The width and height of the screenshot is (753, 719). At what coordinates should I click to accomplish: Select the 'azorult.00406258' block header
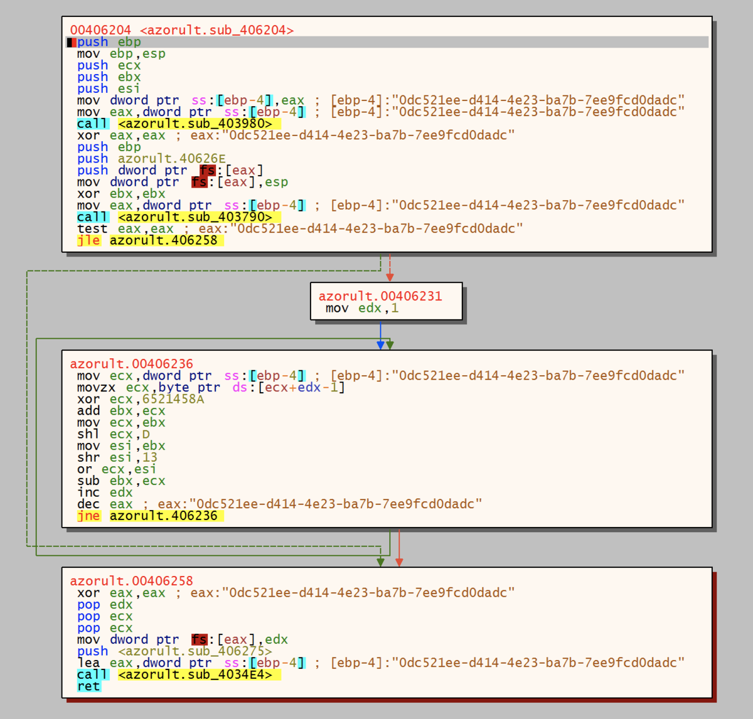[131, 581]
